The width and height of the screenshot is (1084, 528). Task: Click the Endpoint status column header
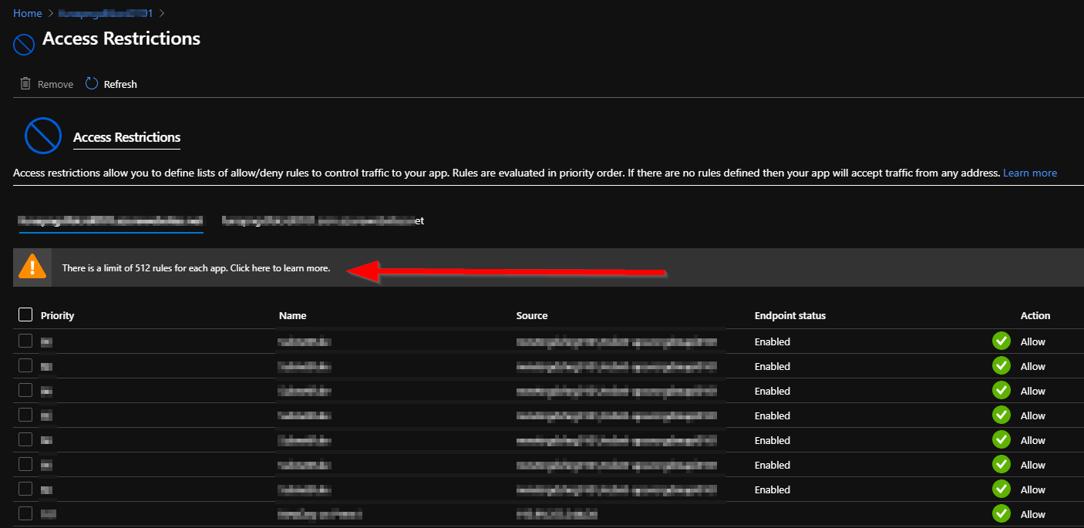789,315
